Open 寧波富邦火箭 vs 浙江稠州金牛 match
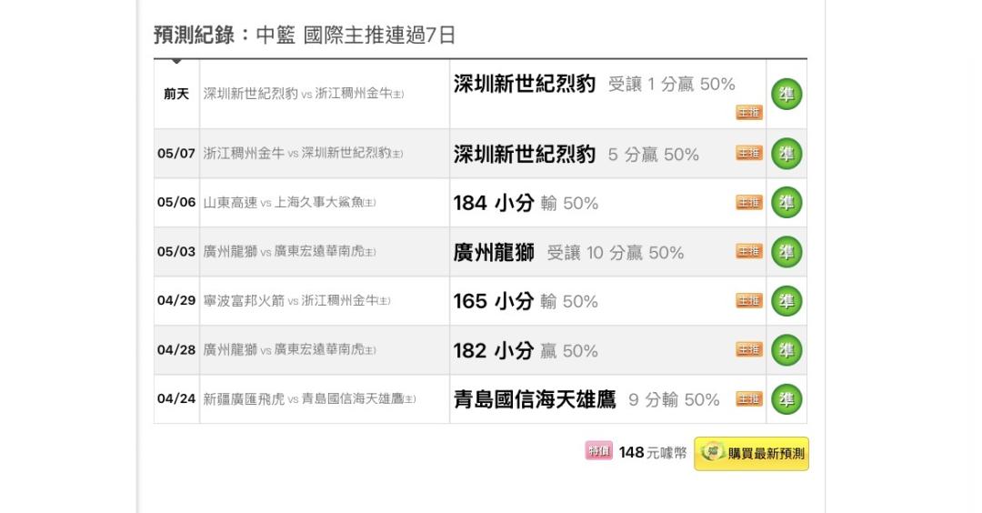The height and width of the screenshot is (513, 982). click(x=296, y=301)
